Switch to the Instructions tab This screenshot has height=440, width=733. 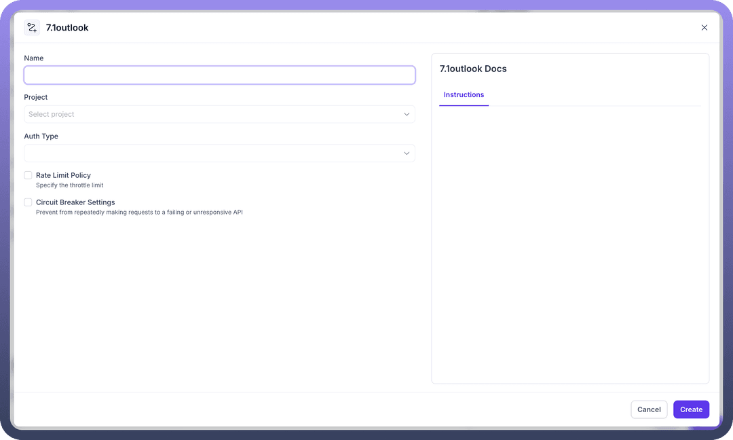coord(464,95)
